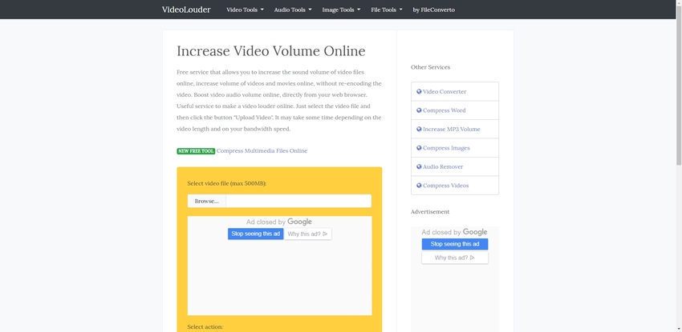Click the Select video file (max 500MB) label
The width and height of the screenshot is (682, 332).
coord(226,183)
